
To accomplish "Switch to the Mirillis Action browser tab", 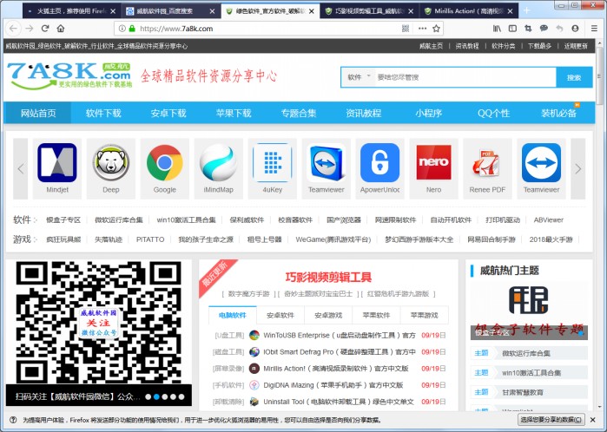I will pos(468,10).
